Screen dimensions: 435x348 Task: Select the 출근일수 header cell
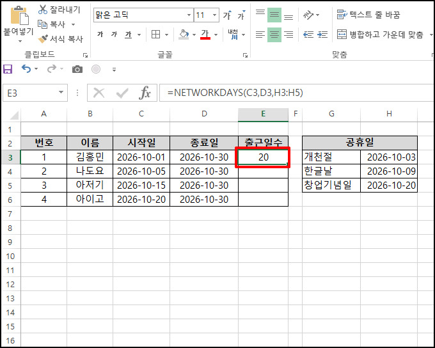click(x=263, y=143)
